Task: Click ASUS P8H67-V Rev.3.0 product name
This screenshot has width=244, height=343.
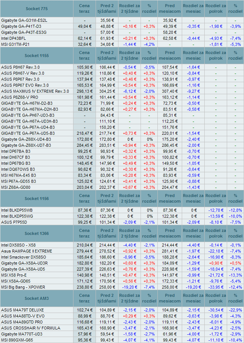Action: pyautogui.click(x=22, y=73)
